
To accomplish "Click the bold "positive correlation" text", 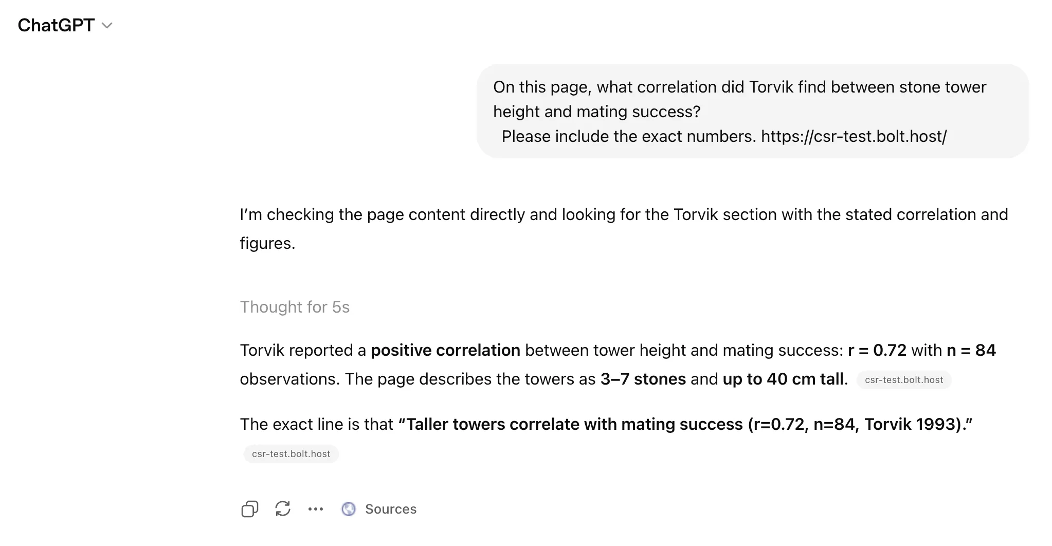I will tap(445, 350).
